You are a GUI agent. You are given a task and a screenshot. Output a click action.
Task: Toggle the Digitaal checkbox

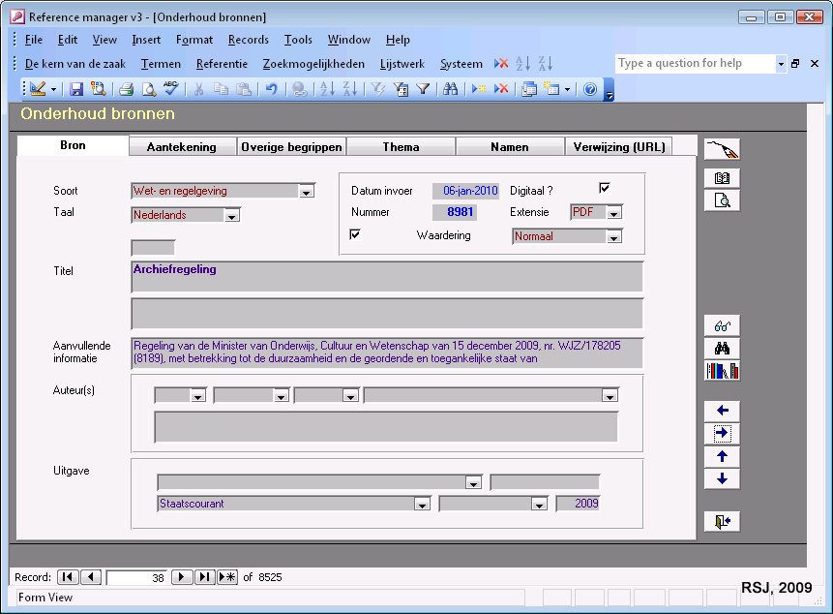coord(605,188)
